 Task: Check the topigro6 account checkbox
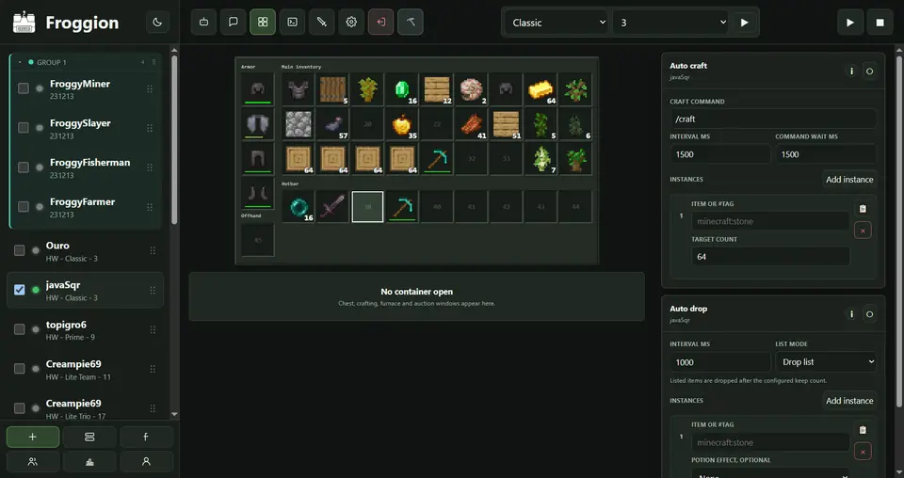[20, 328]
